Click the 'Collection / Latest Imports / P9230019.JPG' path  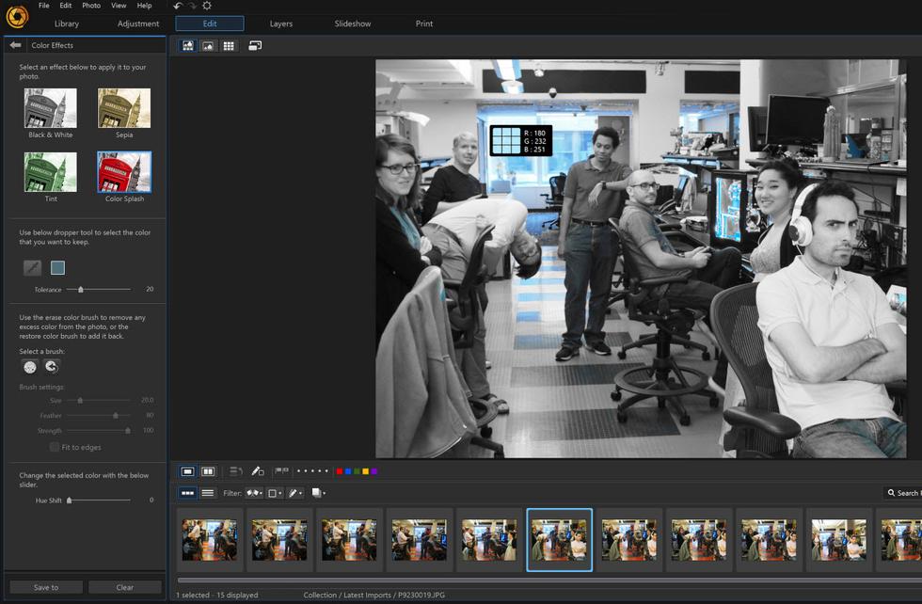point(374,595)
